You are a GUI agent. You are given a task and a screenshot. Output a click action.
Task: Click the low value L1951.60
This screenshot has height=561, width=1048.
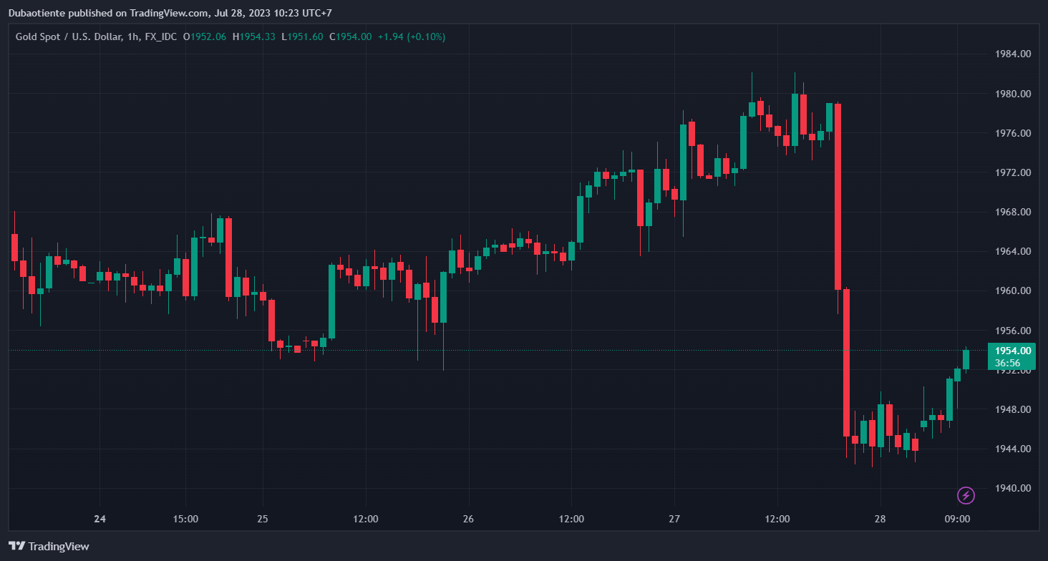click(301, 36)
